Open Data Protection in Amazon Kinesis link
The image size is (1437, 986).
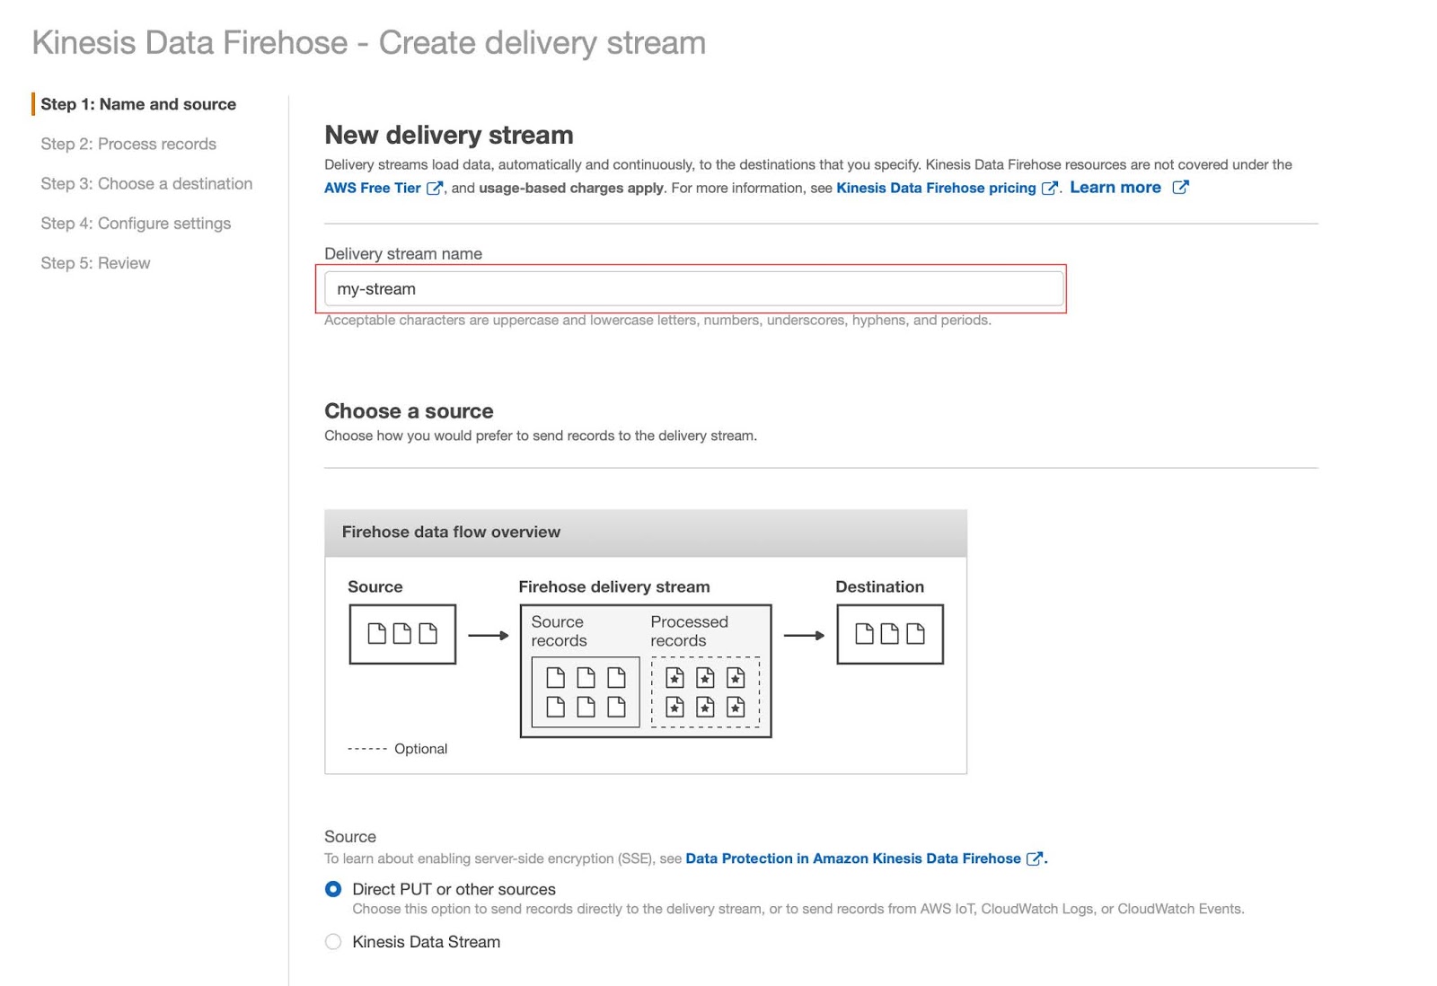click(x=853, y=858)
